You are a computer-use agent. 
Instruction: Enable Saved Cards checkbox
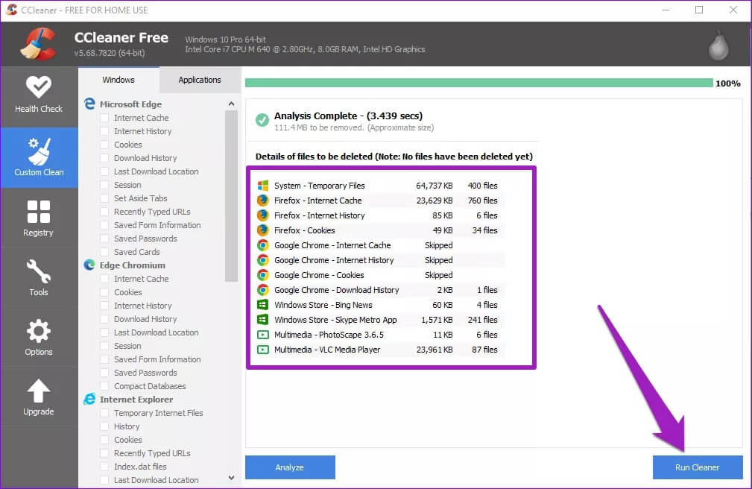pyautogui.click(x=104, y=252)
